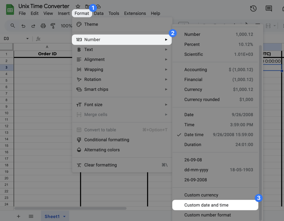Redo the last action

(33, 26)
